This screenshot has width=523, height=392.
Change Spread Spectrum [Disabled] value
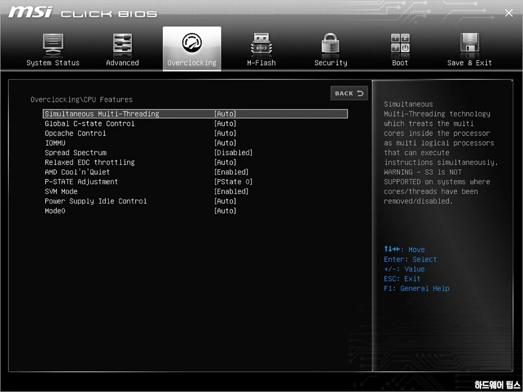233,153
